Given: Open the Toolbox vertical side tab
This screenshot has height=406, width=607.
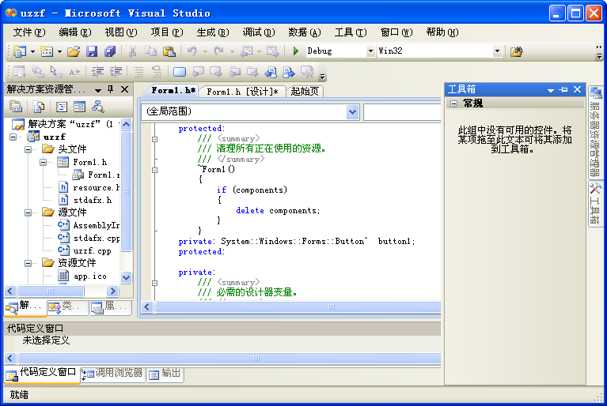Looking at the screenshot, I should coord(595,204).
